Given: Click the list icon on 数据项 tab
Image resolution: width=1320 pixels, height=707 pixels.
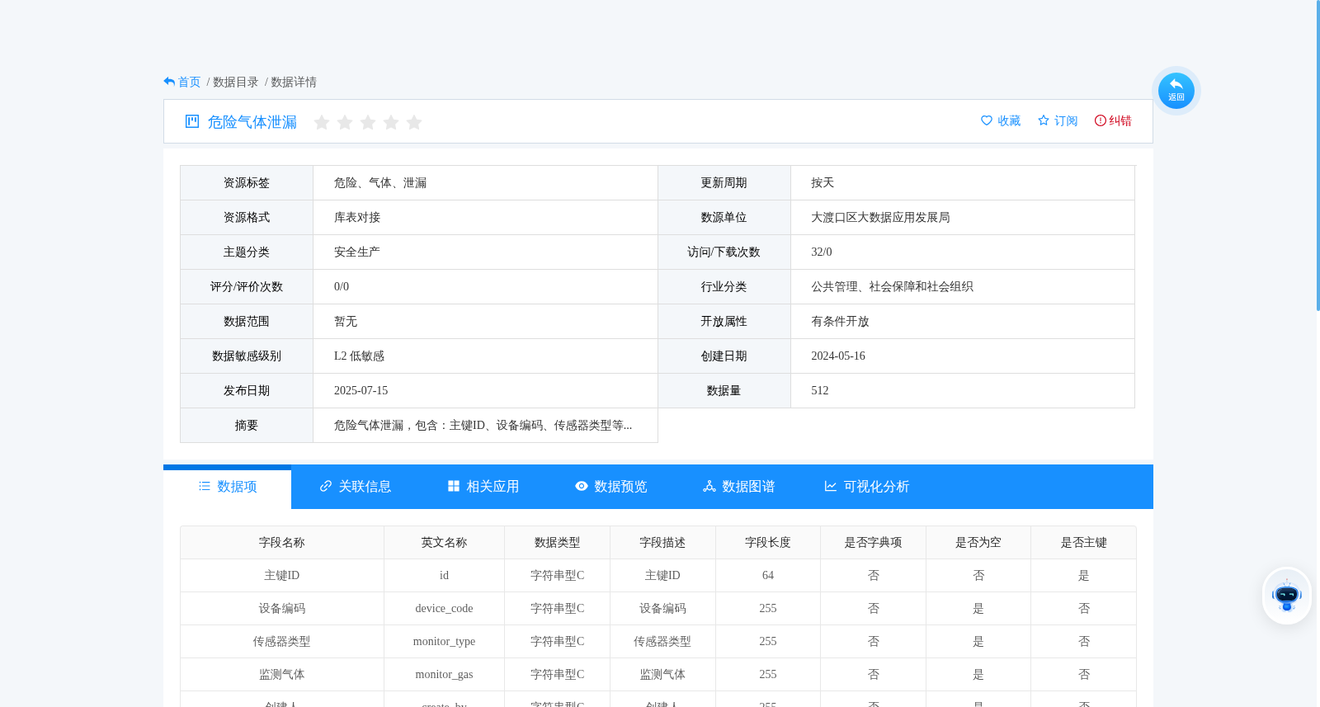Looking at the screenshot, I should coord(205,487).
